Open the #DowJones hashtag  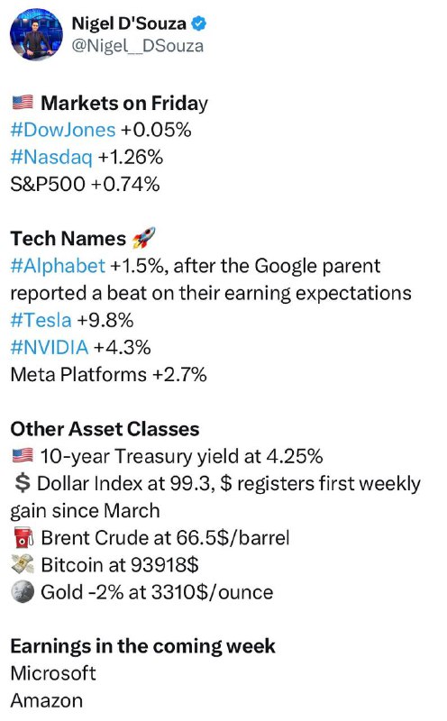tap(63, 130)
